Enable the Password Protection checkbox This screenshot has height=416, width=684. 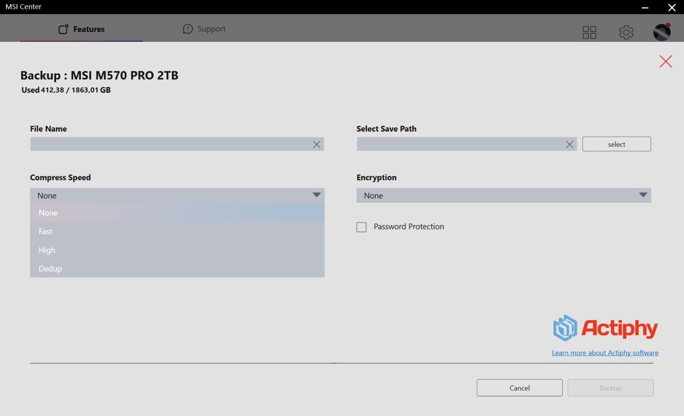362,227
